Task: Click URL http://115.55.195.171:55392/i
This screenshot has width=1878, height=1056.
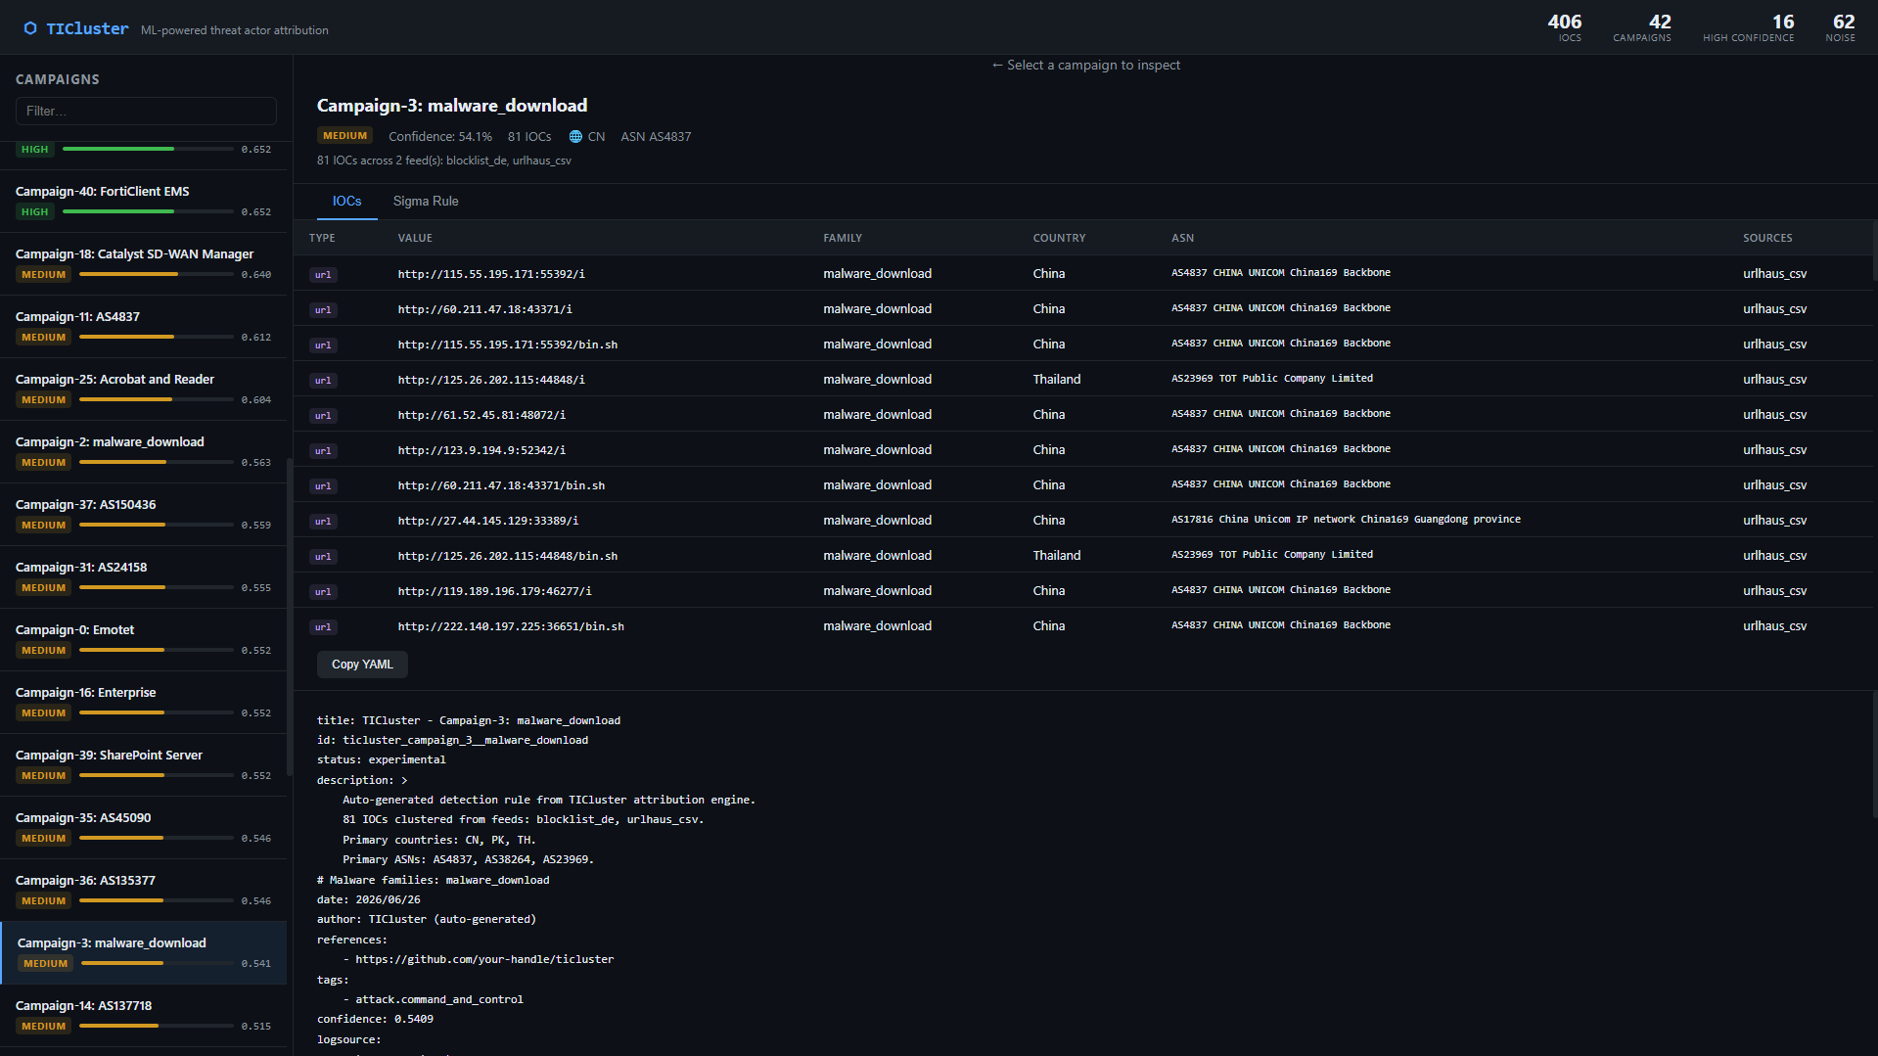Action: (x=491, y=274)
